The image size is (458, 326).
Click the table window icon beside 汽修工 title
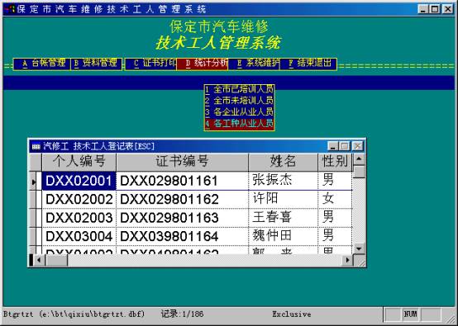click(36, 146)
